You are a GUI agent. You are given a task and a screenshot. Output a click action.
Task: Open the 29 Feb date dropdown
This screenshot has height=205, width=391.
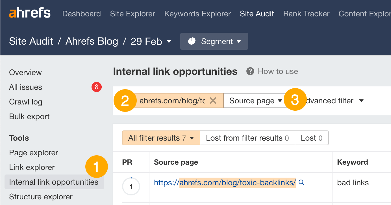152,41
